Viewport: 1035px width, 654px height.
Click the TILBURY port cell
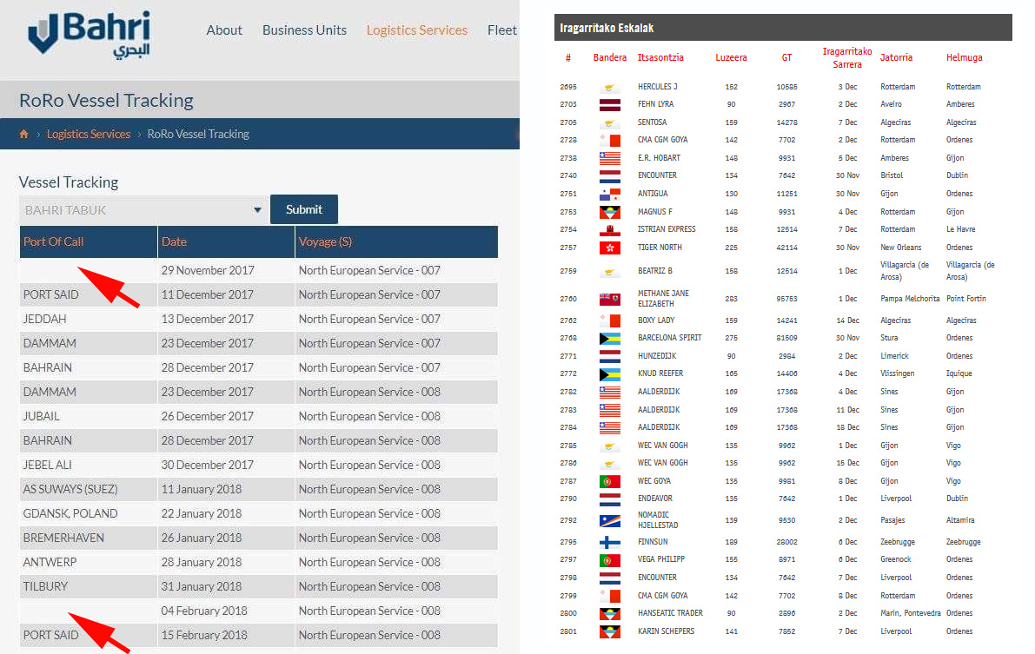pos(89,586)
